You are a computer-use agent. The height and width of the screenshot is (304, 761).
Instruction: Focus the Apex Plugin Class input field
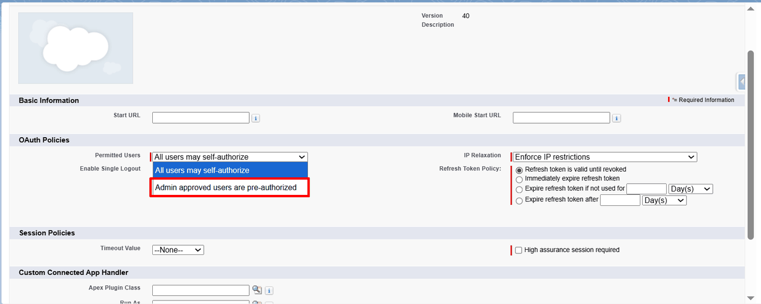coord(201,290)
